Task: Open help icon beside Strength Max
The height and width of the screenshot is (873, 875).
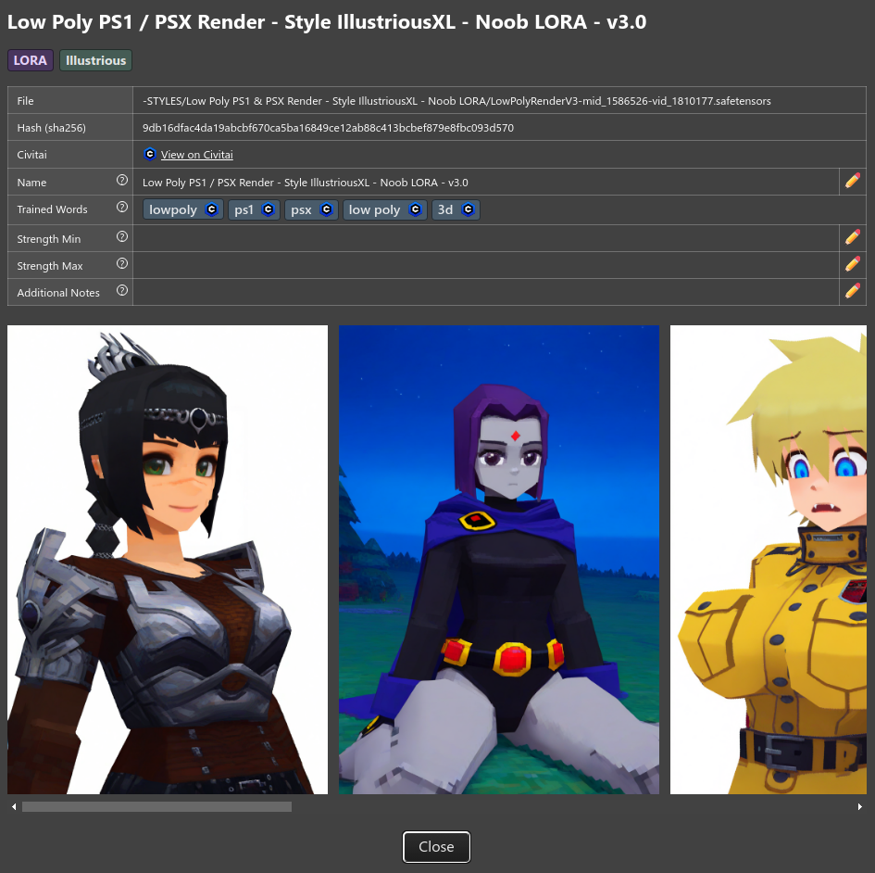Action: [x=121, y=263]
